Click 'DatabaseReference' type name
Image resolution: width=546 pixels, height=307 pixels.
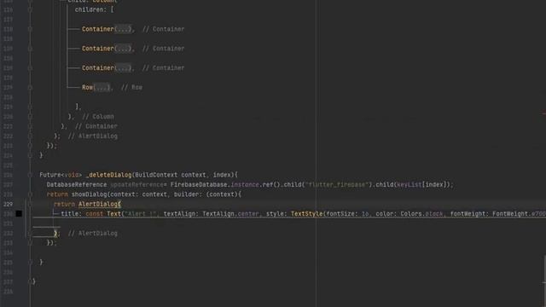[77, 185]
